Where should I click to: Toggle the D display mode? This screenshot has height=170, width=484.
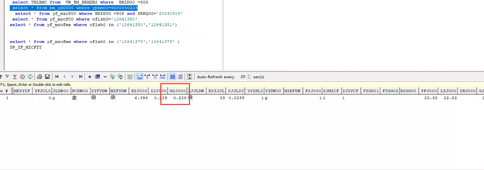coord(147,76)
